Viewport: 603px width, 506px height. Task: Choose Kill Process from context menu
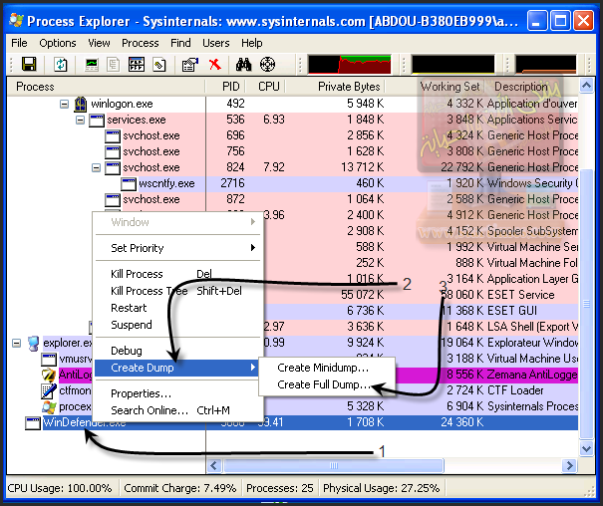click(x=178, y=274)
